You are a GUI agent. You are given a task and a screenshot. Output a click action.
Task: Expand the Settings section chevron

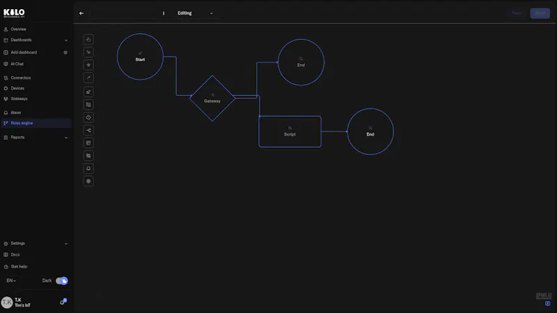coord(66,244)
